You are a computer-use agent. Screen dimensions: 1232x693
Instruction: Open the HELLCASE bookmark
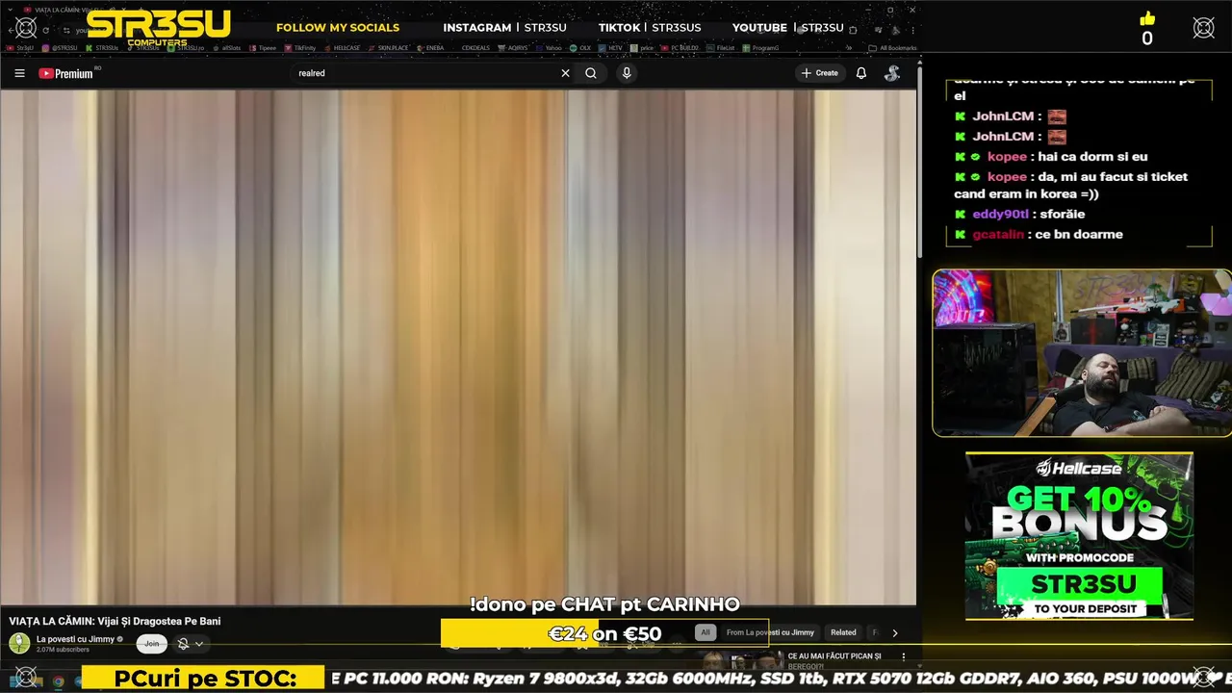(341, 47)
